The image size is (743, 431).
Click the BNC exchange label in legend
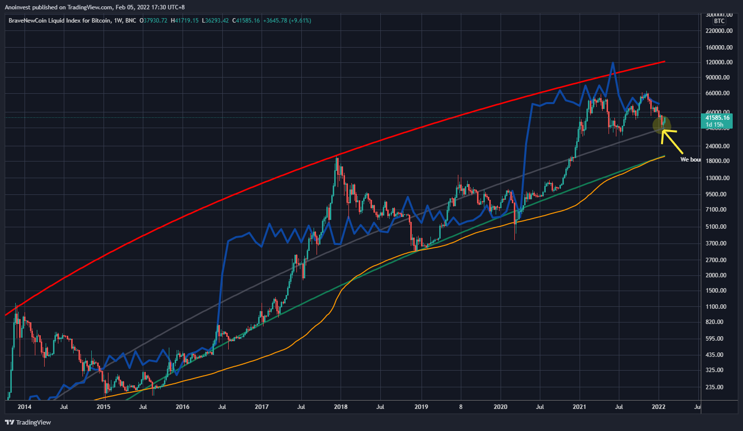point(131,21)
